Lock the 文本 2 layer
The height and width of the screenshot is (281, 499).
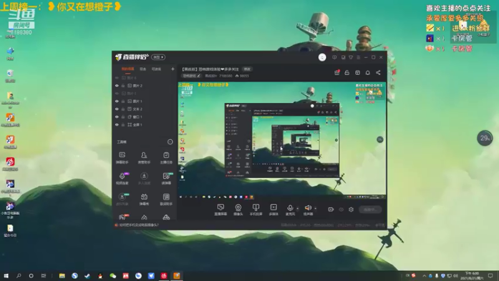pyautogui.click(x=123, y=109)
